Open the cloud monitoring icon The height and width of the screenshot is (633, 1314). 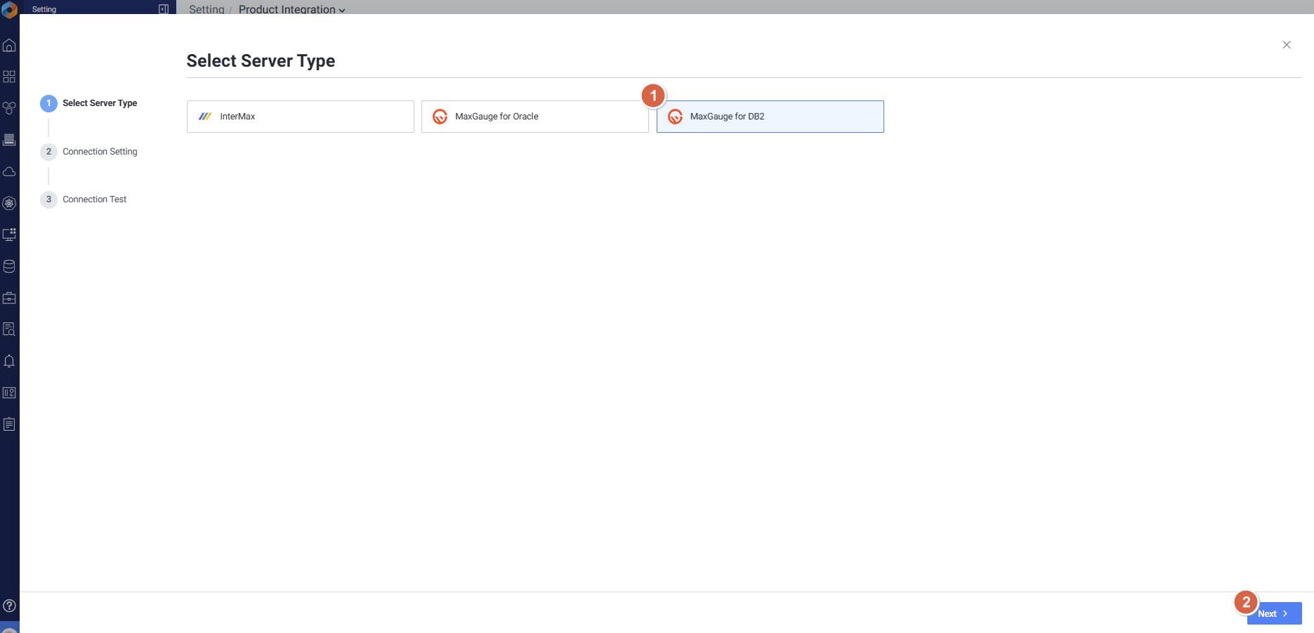pos(9,172)
